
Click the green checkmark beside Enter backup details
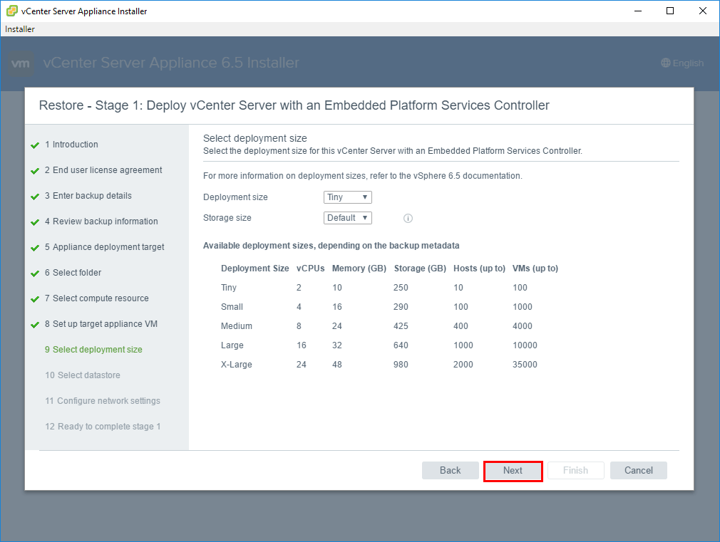coord(35,197)
